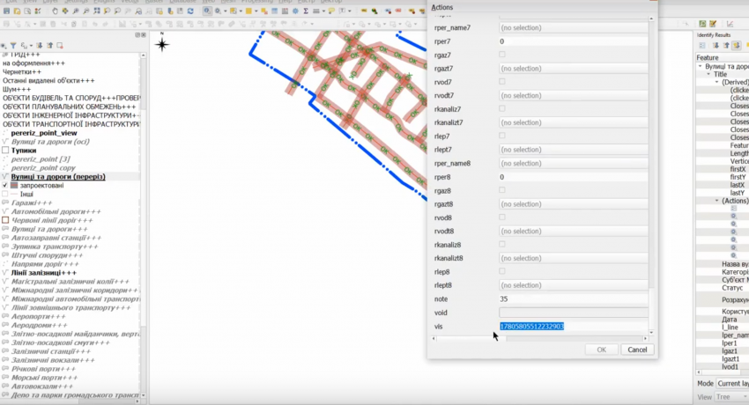
Task: Open the Processing Toolbox gear icon
Action: coord(295,11)
